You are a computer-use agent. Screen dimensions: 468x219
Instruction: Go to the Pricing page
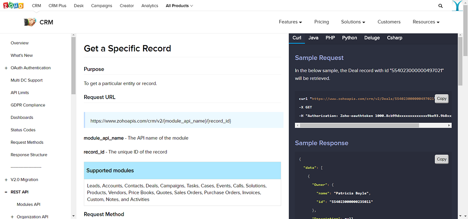coord(322,22)
